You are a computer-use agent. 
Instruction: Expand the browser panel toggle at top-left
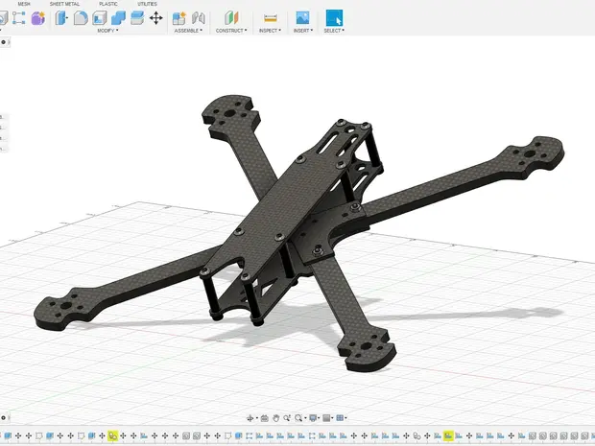(4, 42)
